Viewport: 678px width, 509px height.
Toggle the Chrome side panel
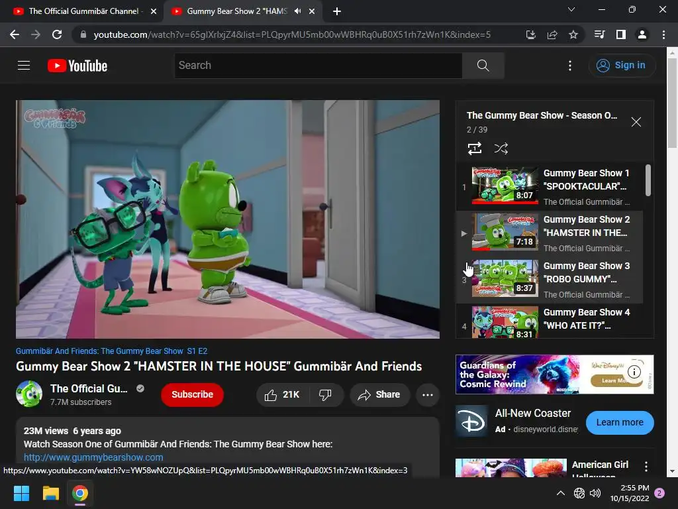click(x=621, y=34)
